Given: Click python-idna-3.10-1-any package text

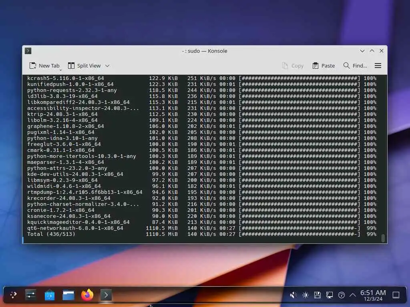Looking at the screenshot, I should [62, 138].
